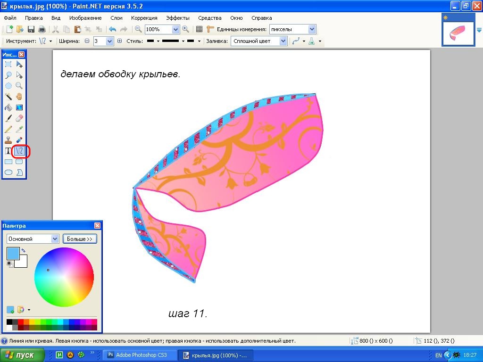Swap primary and secondary colors
Viewport: 483px width, 362px height.
[x=24, y=250]
